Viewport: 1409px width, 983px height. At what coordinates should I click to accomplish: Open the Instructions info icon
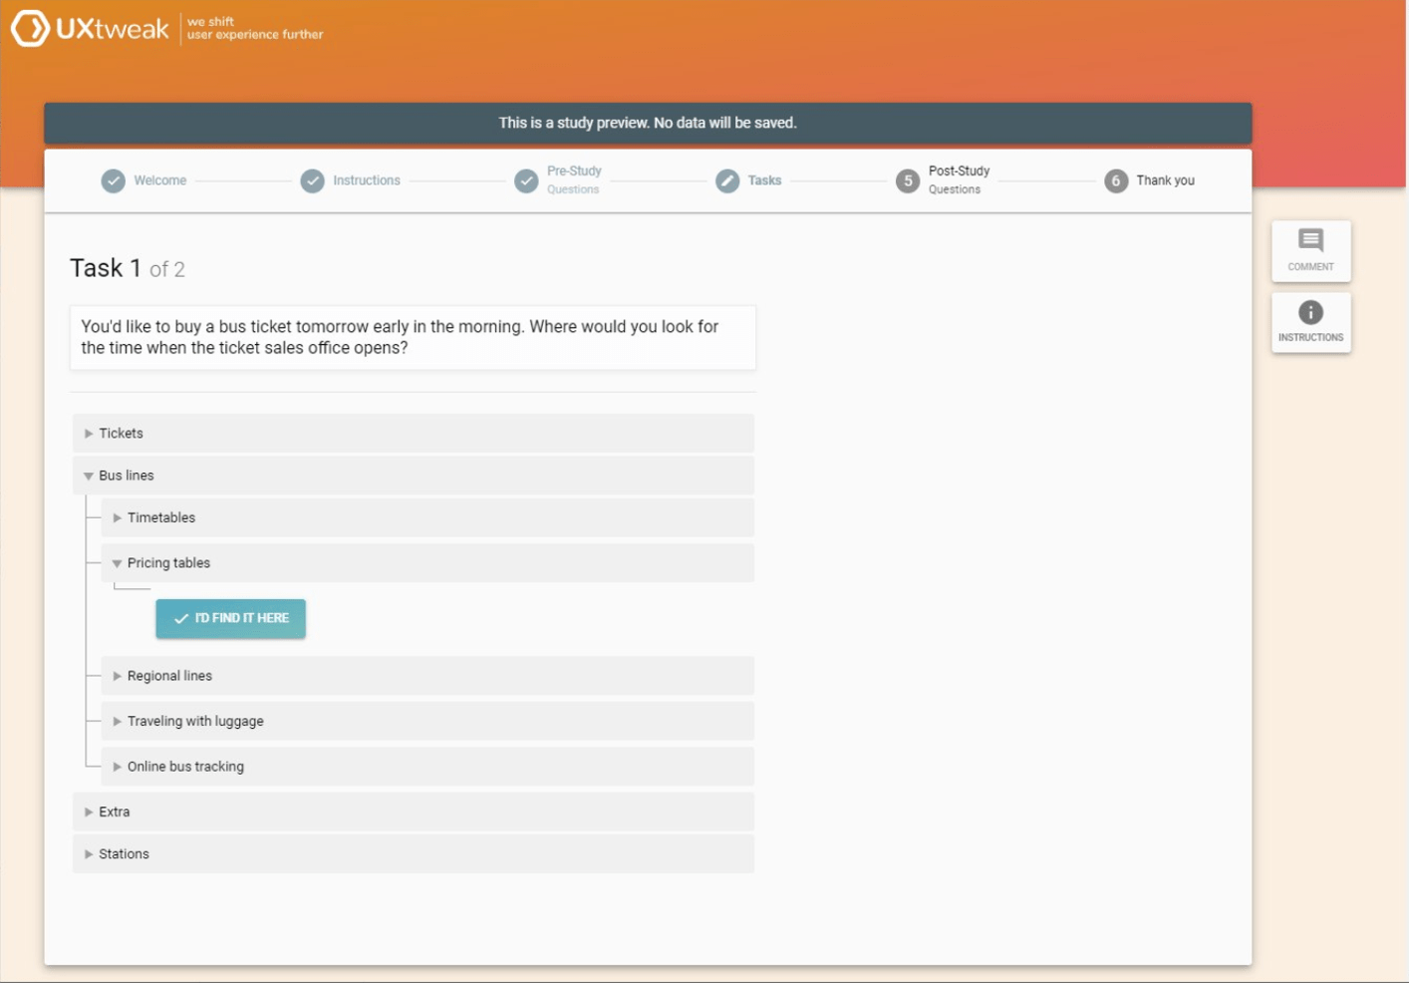pos(1310,312)
